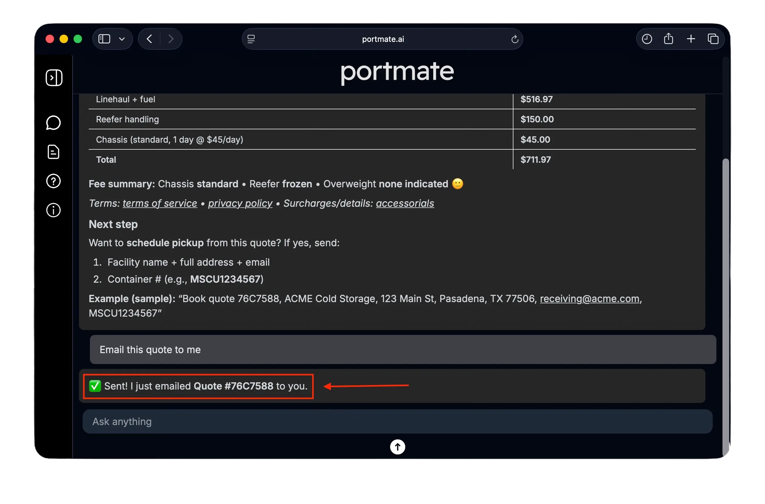The height and width of the screenshot is (504, 765).
Task: Close the Safari window with red button
Action: click(50, 39)
